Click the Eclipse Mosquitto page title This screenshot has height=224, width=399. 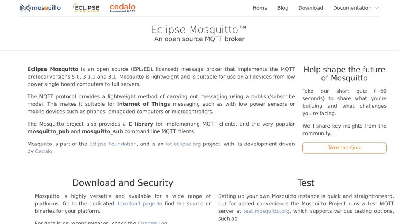pyautogui.click(x=199, y=30)
